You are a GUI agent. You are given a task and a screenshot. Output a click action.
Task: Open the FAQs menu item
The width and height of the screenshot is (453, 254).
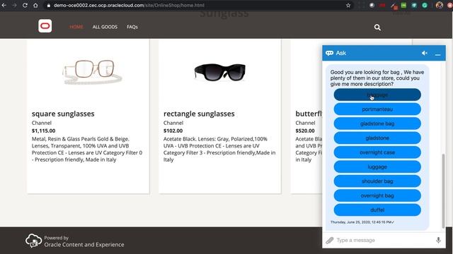[132, 27]
